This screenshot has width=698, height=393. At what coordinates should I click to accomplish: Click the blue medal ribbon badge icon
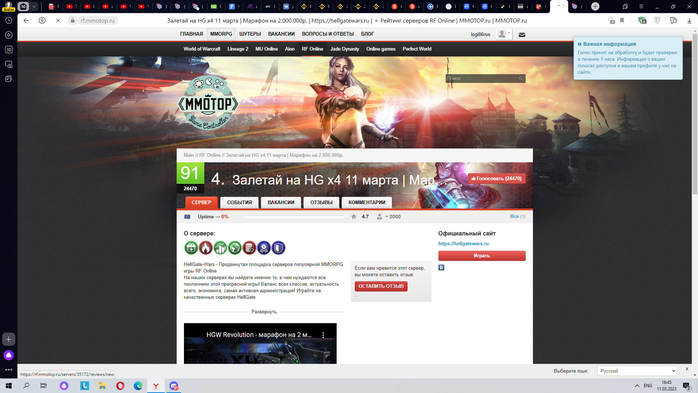click(264, 248)
